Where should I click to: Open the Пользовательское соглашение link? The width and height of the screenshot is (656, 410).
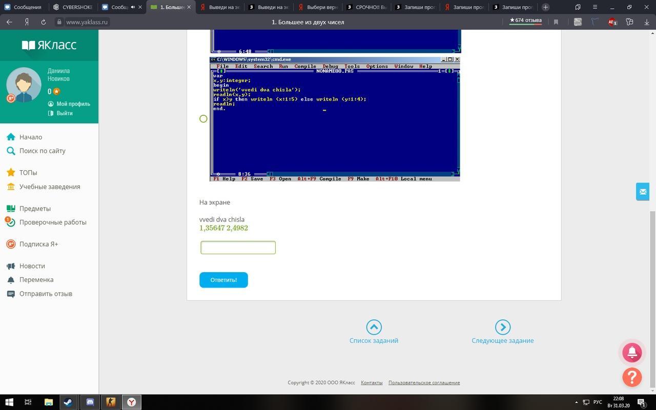(424, 382)
